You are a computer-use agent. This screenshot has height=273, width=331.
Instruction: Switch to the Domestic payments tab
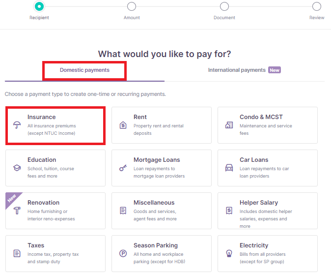point(84,70)
